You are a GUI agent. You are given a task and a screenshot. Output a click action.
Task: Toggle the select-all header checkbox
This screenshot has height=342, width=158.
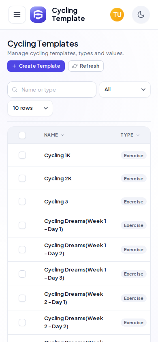pyautogui.click(x=22, y=135)
